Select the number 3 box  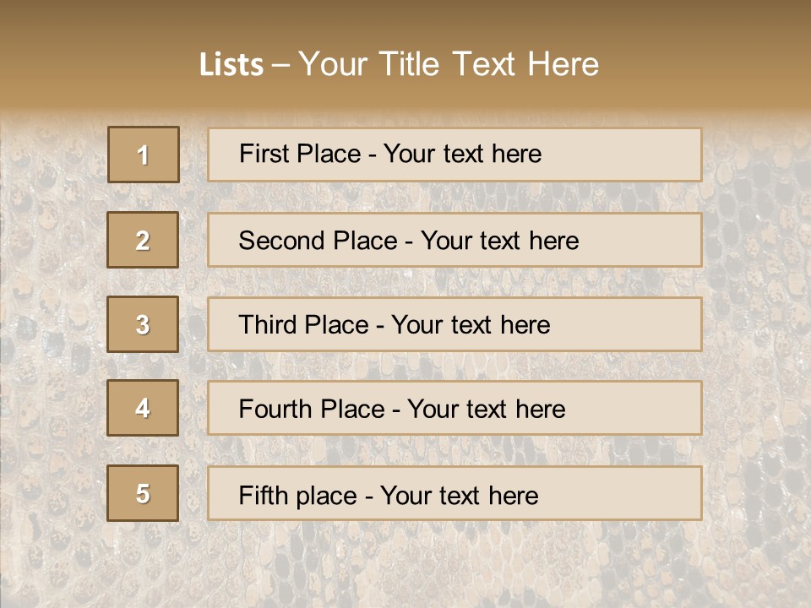point(143,324)
